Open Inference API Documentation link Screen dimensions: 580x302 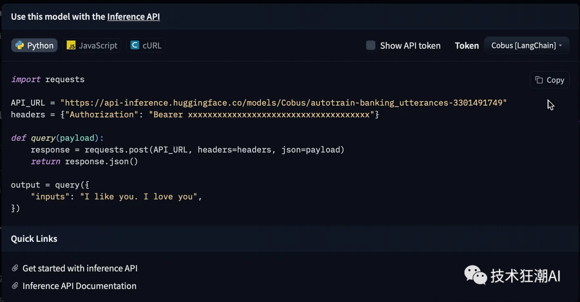(x=79, y=286)
